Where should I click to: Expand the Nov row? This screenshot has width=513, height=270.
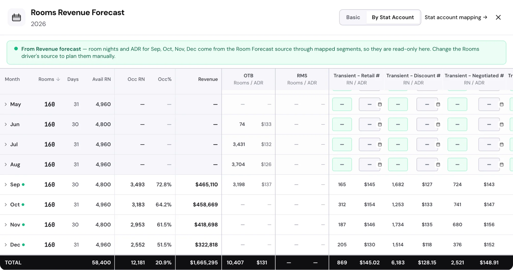point(6,225)
